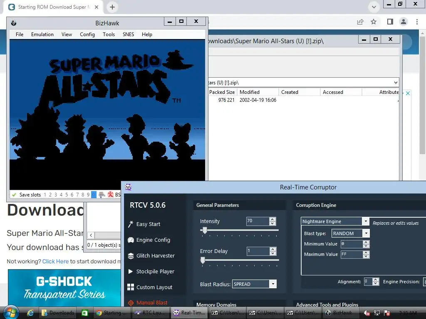Select BizHawk save slot 5
The image size is (426, 319).
[x=67, y=194]
